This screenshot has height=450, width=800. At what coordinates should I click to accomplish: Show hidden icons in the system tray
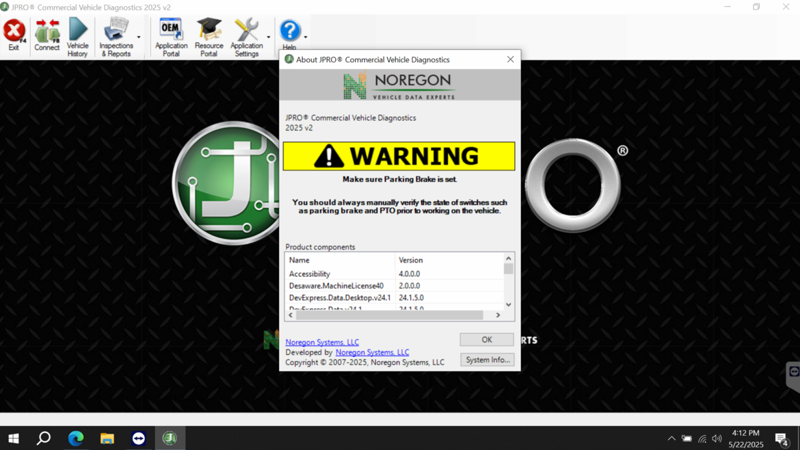[x=671, y=438]
